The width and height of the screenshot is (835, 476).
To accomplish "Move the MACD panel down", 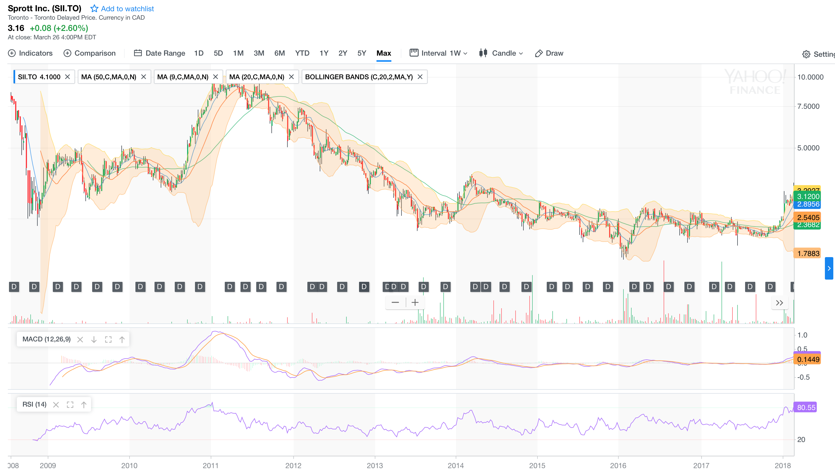I will point(94,340).
